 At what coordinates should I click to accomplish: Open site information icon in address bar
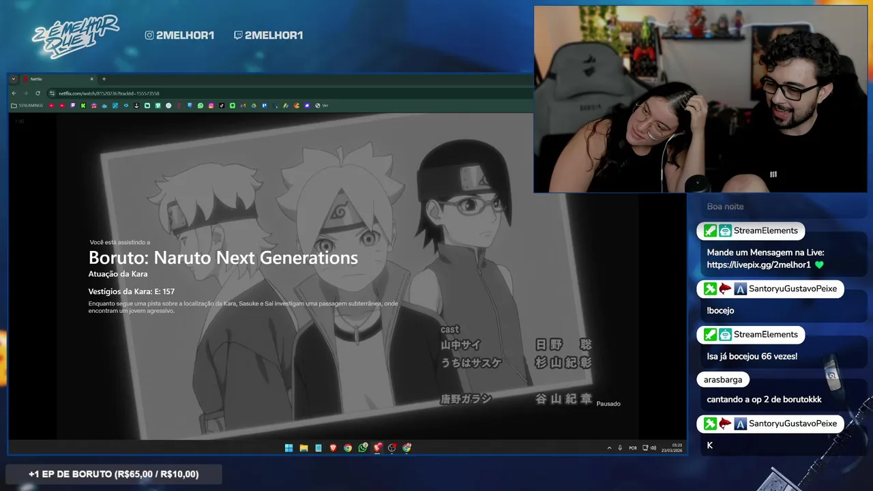pyautogui.click(x=52, y=93)
